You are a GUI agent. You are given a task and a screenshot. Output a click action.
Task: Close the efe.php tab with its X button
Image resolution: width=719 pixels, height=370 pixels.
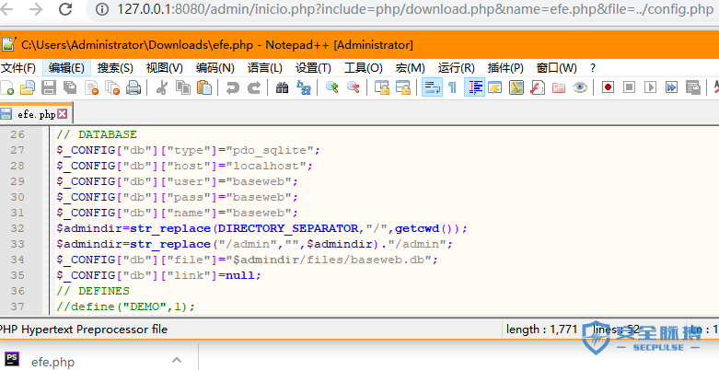[63, 114]
